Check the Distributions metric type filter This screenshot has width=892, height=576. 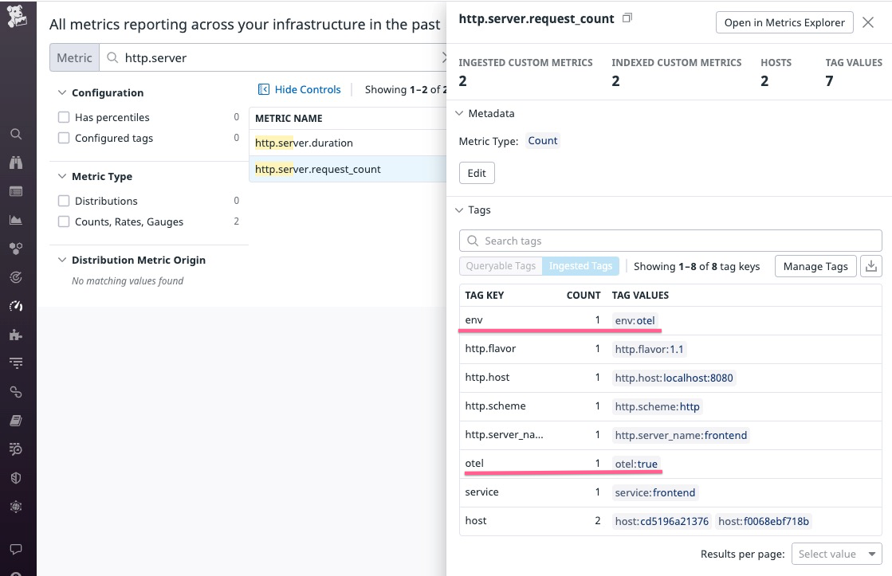point(64,201)
